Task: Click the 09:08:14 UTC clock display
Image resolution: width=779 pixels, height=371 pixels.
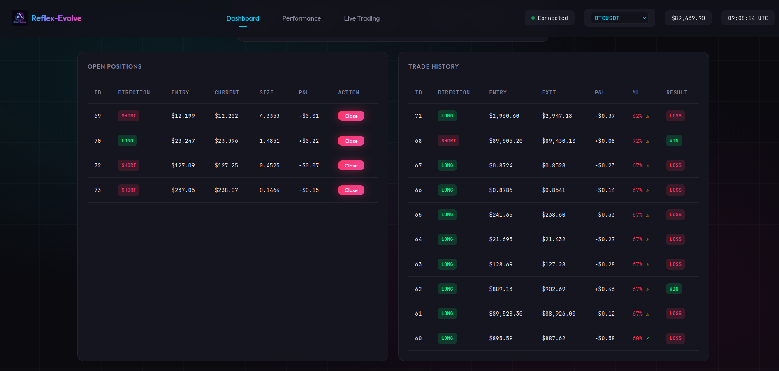Action: click(748, 18)
